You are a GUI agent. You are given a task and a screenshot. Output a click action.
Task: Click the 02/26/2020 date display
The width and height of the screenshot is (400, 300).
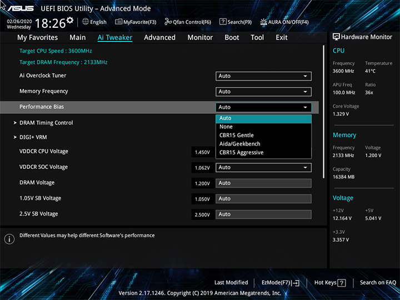click(19, 21)
